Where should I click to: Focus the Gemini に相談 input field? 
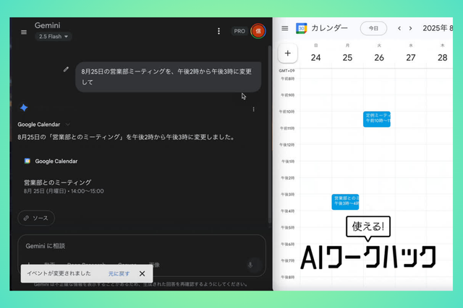pos(130,246)
